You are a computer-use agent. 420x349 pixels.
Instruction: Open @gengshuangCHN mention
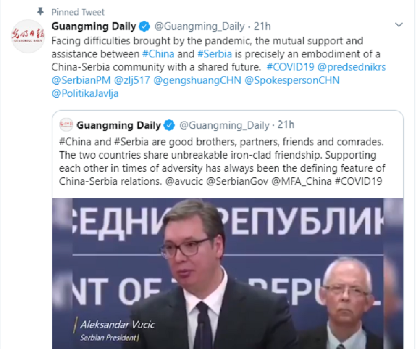(197, 80)
